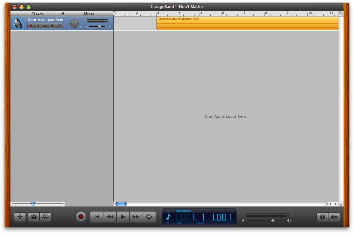Image resolution: width=354 pixels, height=234 pixels.
Task: Go to the beginning of the song
Action: (97, 217)
